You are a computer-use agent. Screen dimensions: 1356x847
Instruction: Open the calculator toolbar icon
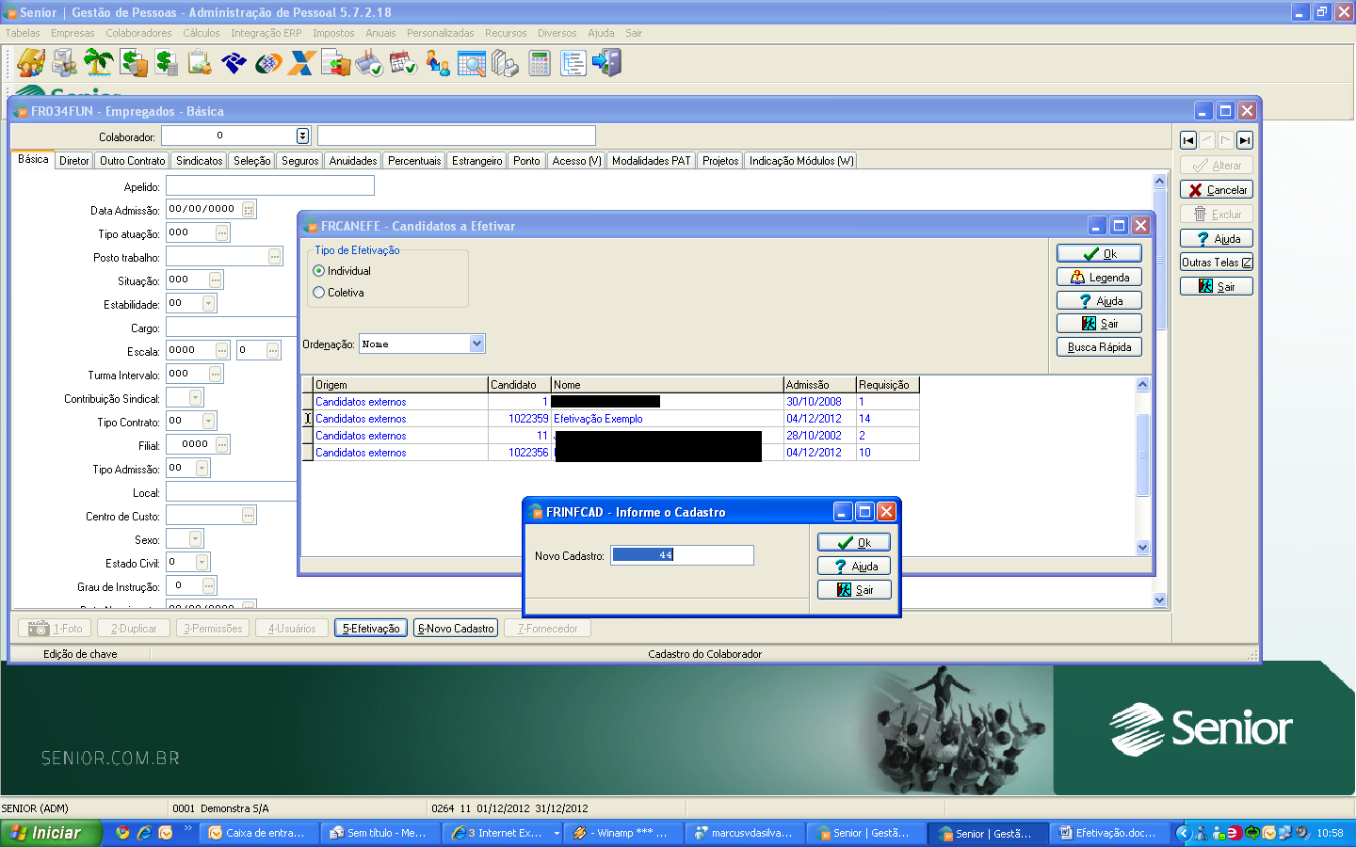pyautogui.click(x=540, y=63)
